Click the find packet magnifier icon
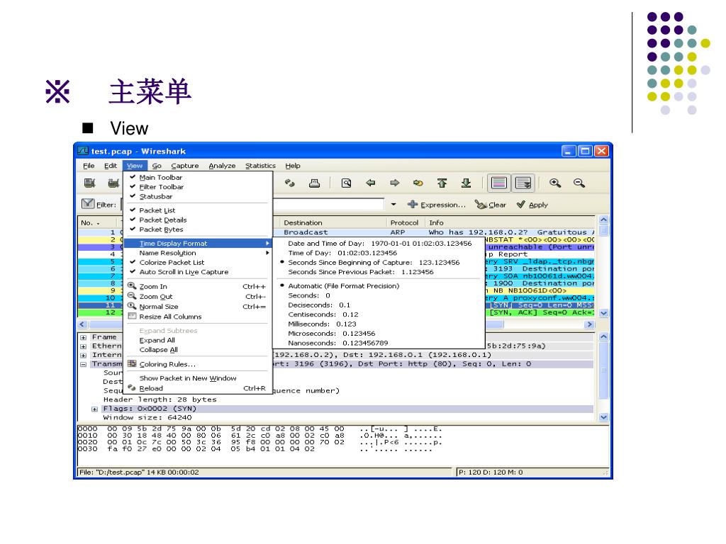The height and width of the screenshot is (544, 726). 346,183
